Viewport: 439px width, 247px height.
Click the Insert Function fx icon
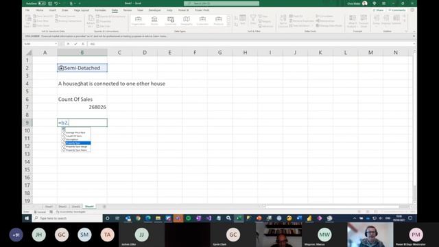click(83, 44)
